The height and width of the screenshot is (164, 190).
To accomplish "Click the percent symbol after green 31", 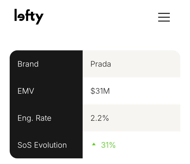I will pos(112,145).
